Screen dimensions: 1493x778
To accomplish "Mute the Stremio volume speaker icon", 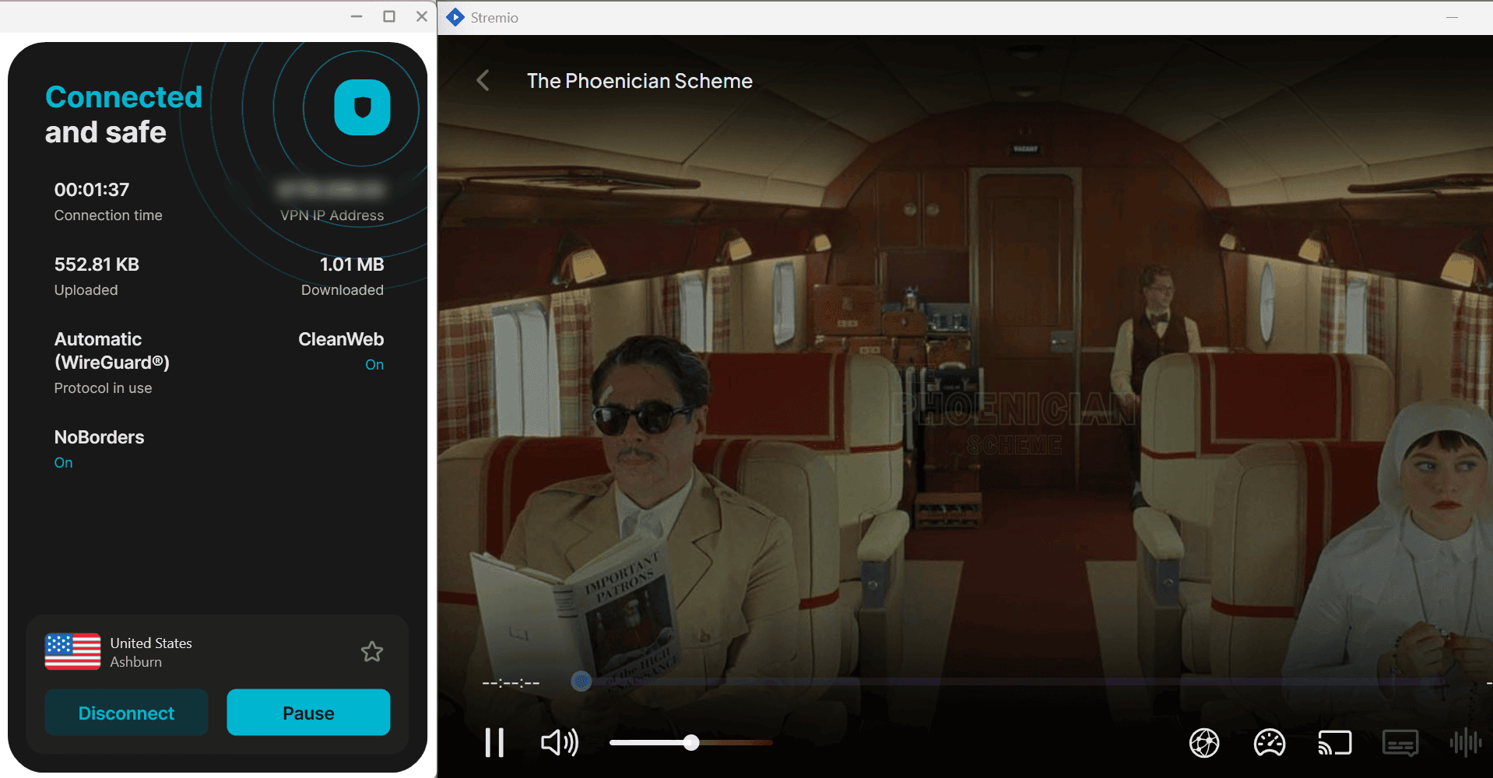I will [560, 742].
